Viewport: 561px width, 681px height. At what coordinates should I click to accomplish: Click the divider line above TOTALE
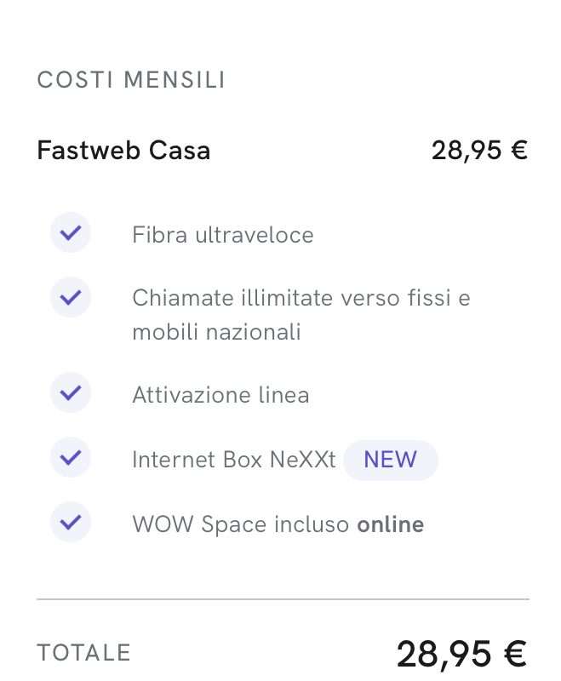(x=283, y=599)
